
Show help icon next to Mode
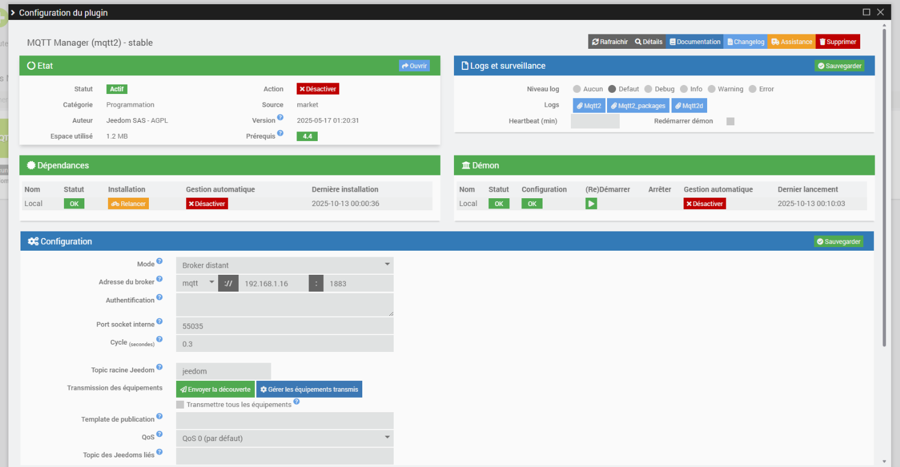pyautogui.click(x=160, y=262)
